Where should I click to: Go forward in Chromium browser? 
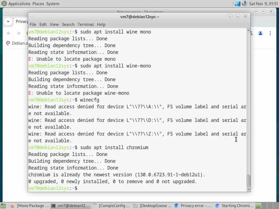18,33
